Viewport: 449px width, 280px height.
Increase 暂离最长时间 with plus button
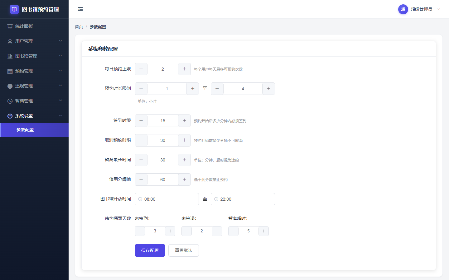pyautogui.click(x=184, y=160)
